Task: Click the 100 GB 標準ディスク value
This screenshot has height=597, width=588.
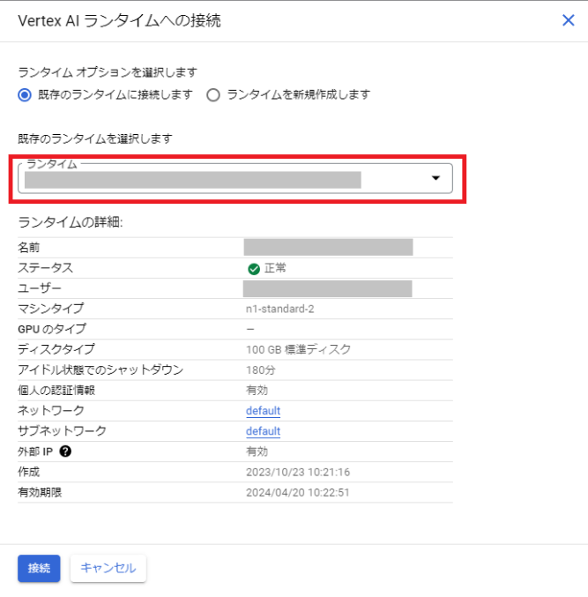Action: coord(298,349)
